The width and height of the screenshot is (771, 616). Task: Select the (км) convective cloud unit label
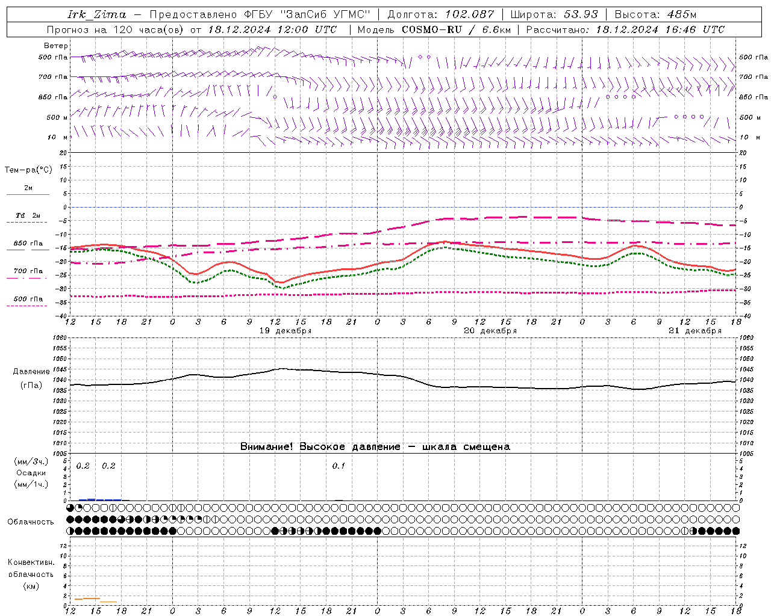(x=31, y=586)
